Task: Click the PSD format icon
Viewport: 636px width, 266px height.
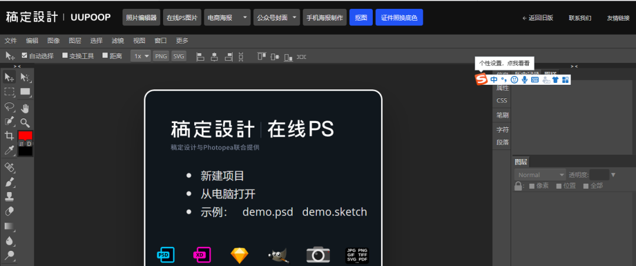Action: point(165,255)
